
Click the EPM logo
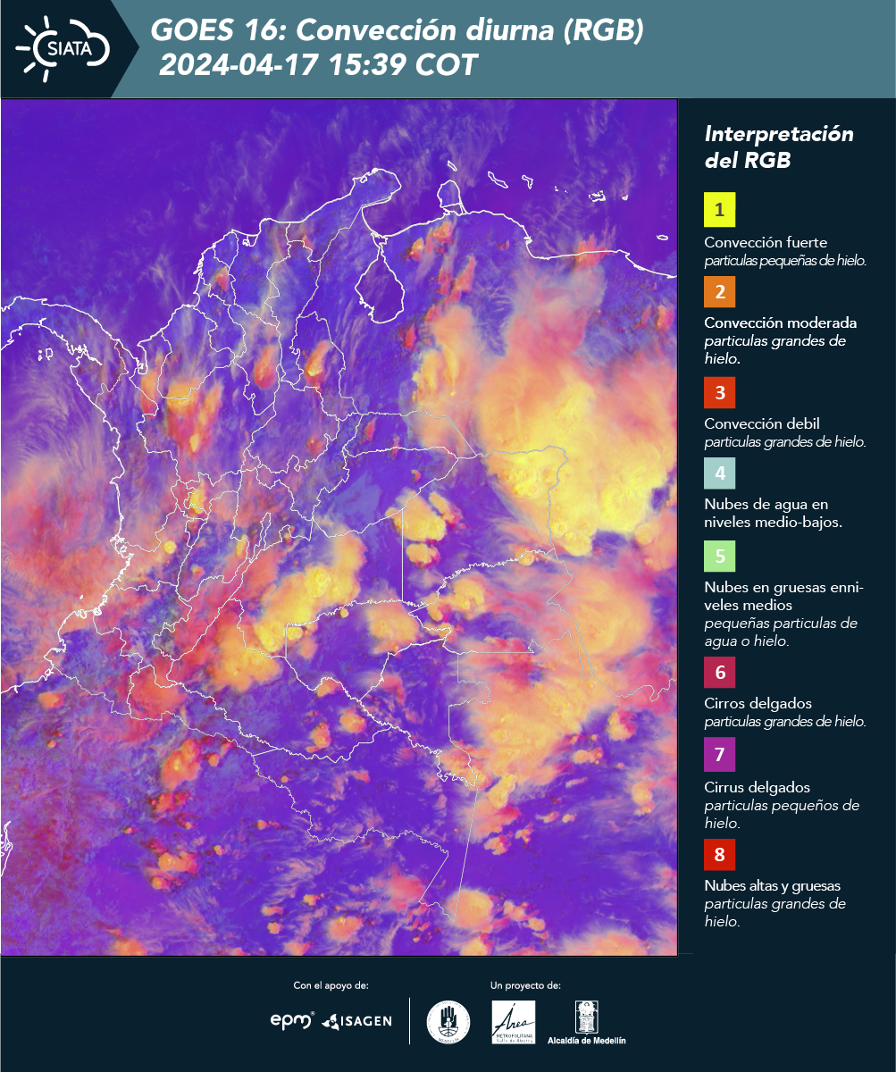click(293, 1020)
